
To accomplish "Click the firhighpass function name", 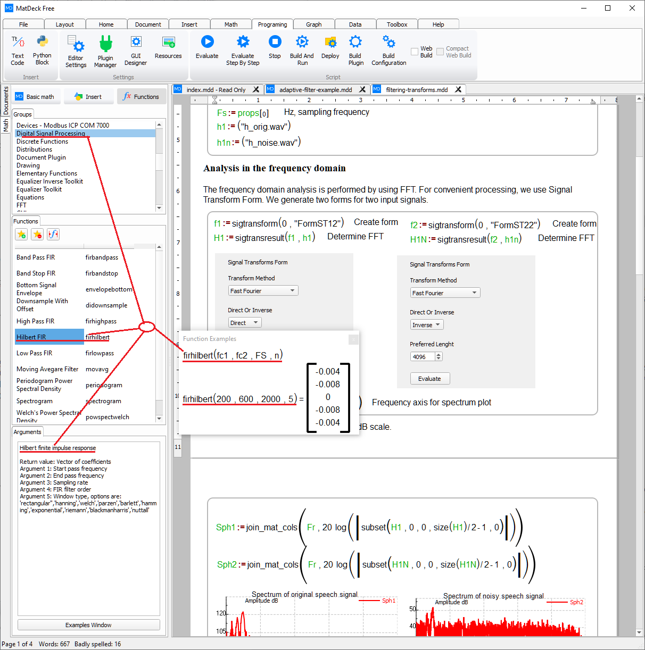I will click(x=101, y=321).
